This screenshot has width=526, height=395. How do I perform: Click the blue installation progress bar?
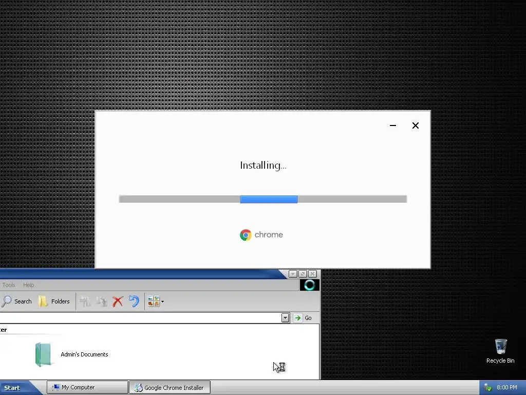(x=268, y=199)
